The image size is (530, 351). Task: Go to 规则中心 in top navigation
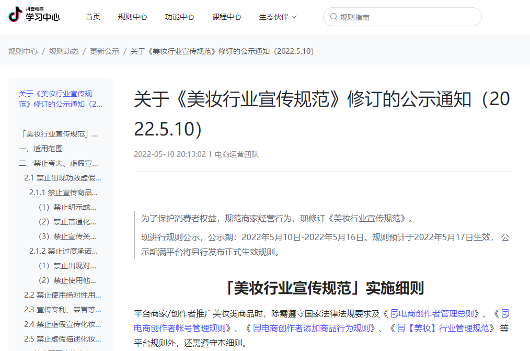[x=133, y=17]
